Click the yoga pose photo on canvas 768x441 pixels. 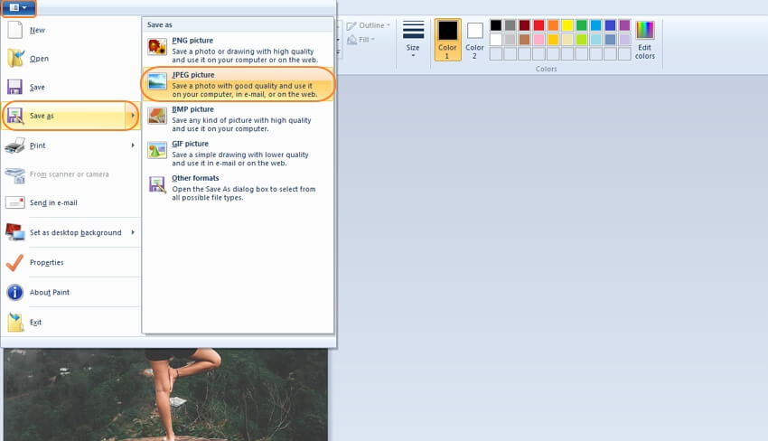166,395
